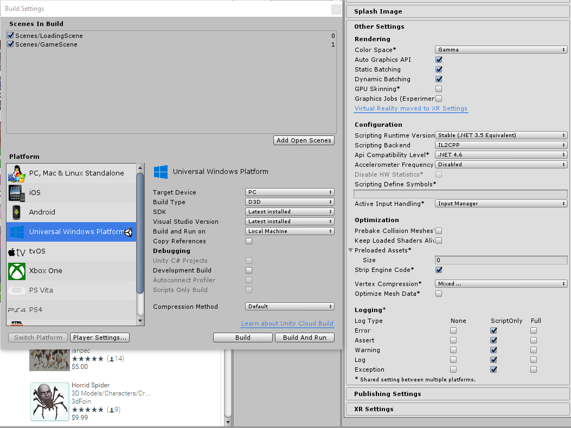
Task: Enable Graphics Jobs (Experimental) checkbox
Action: coord(439,99)
